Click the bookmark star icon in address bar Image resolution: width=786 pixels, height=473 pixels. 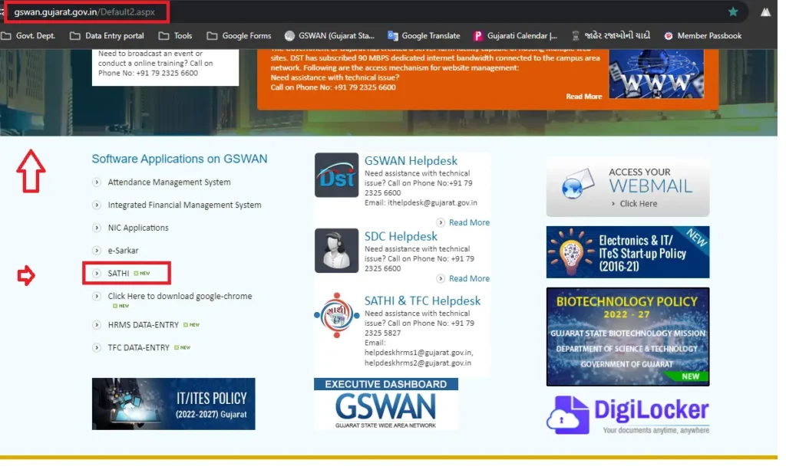click(x=733, y=11)
